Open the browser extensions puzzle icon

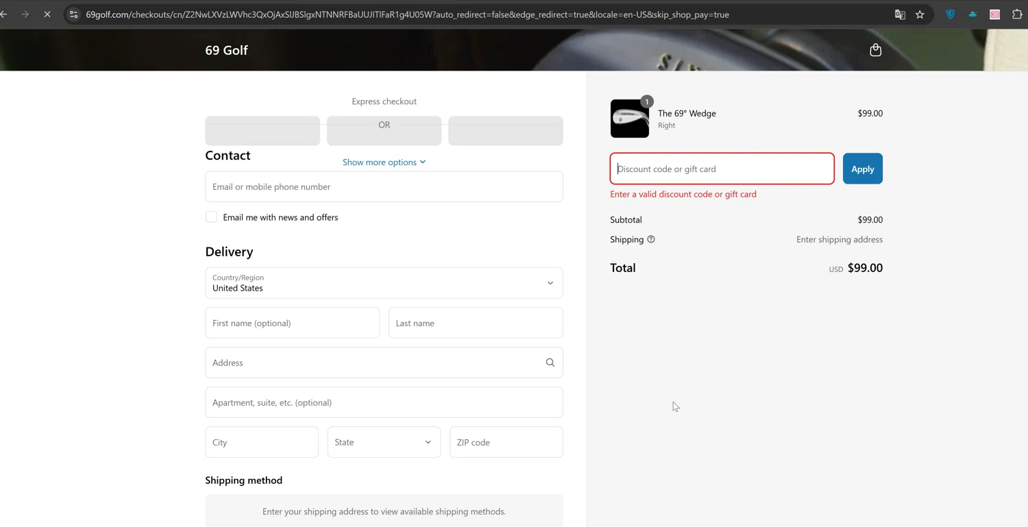coord(1017,14)
